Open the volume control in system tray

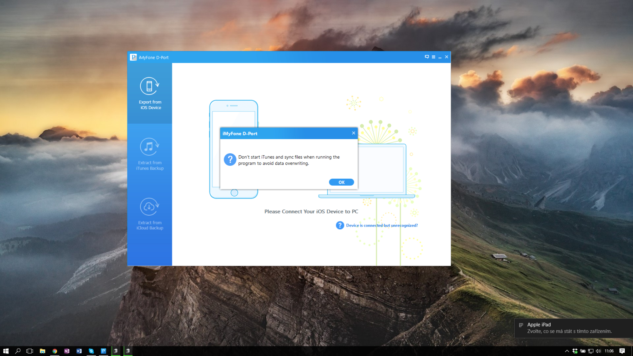[x=598, y=351]
